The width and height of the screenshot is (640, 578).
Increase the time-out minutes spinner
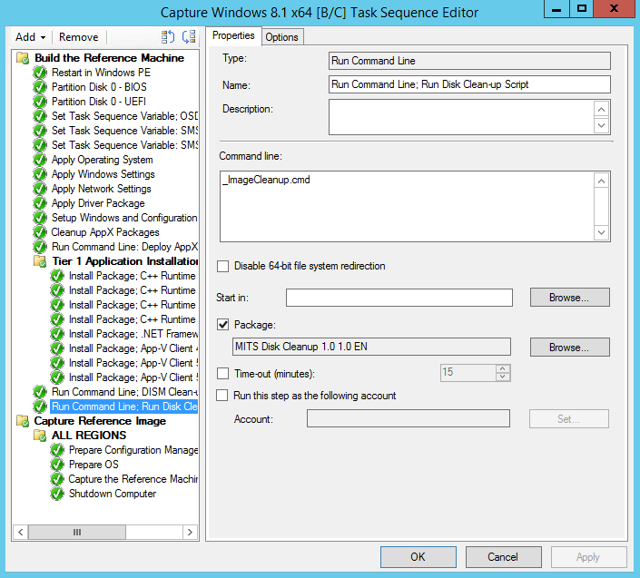[x=502, y=368]
